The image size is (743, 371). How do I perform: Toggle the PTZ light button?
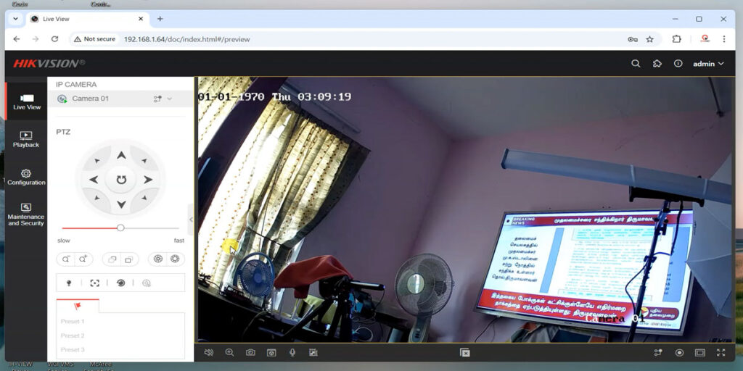tap(70, 283)
